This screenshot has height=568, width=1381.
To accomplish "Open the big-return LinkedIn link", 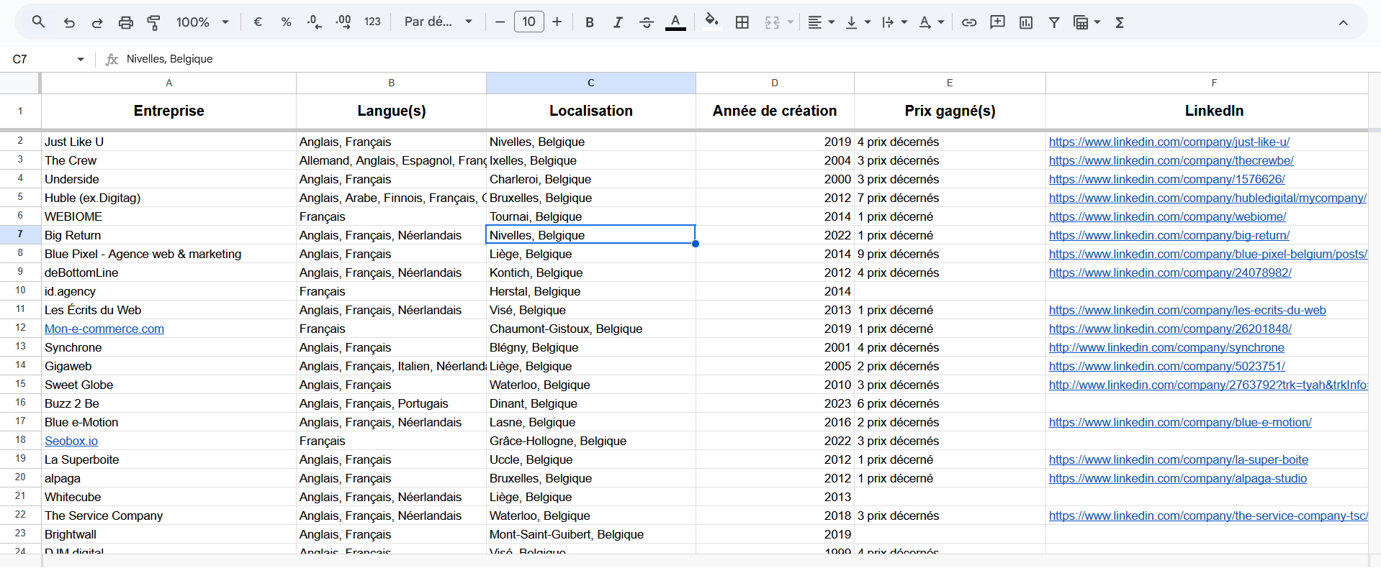I will pyautogui.click(x=1169, y=235).
